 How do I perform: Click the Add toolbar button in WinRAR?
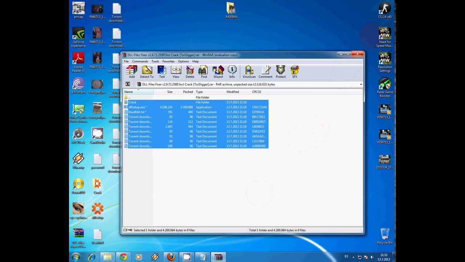[x=132, y=72]
